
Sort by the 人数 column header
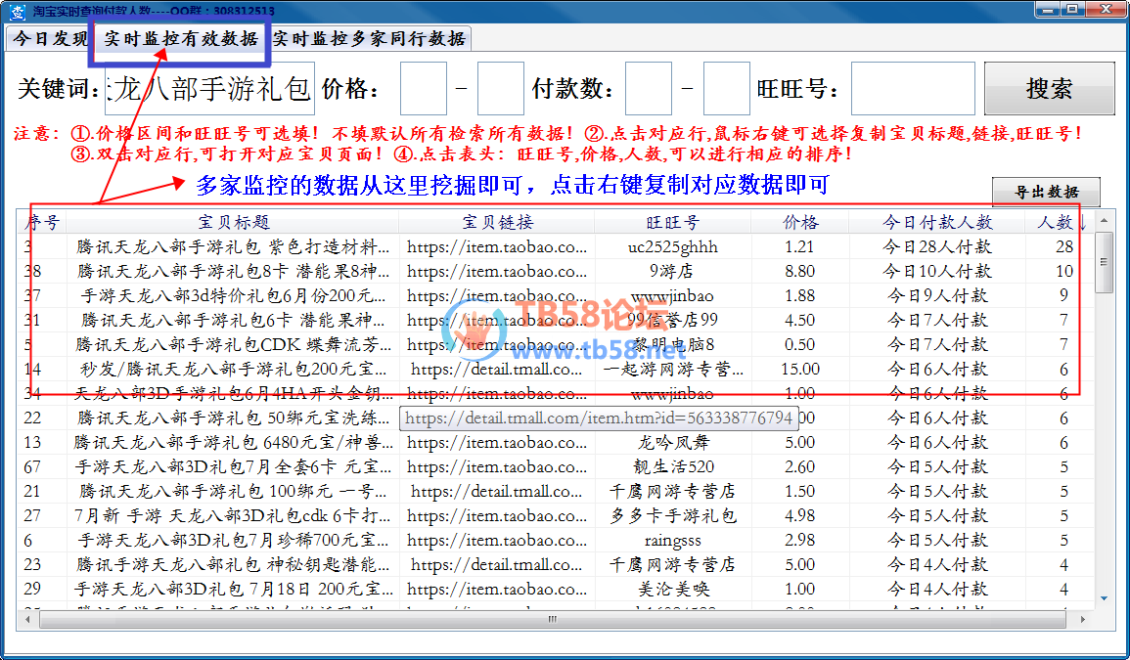[1060, 222]
